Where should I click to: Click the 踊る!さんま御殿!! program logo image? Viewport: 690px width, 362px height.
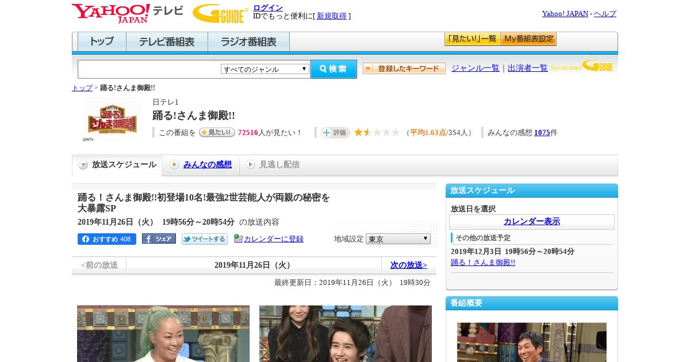(x=112, y=120)
